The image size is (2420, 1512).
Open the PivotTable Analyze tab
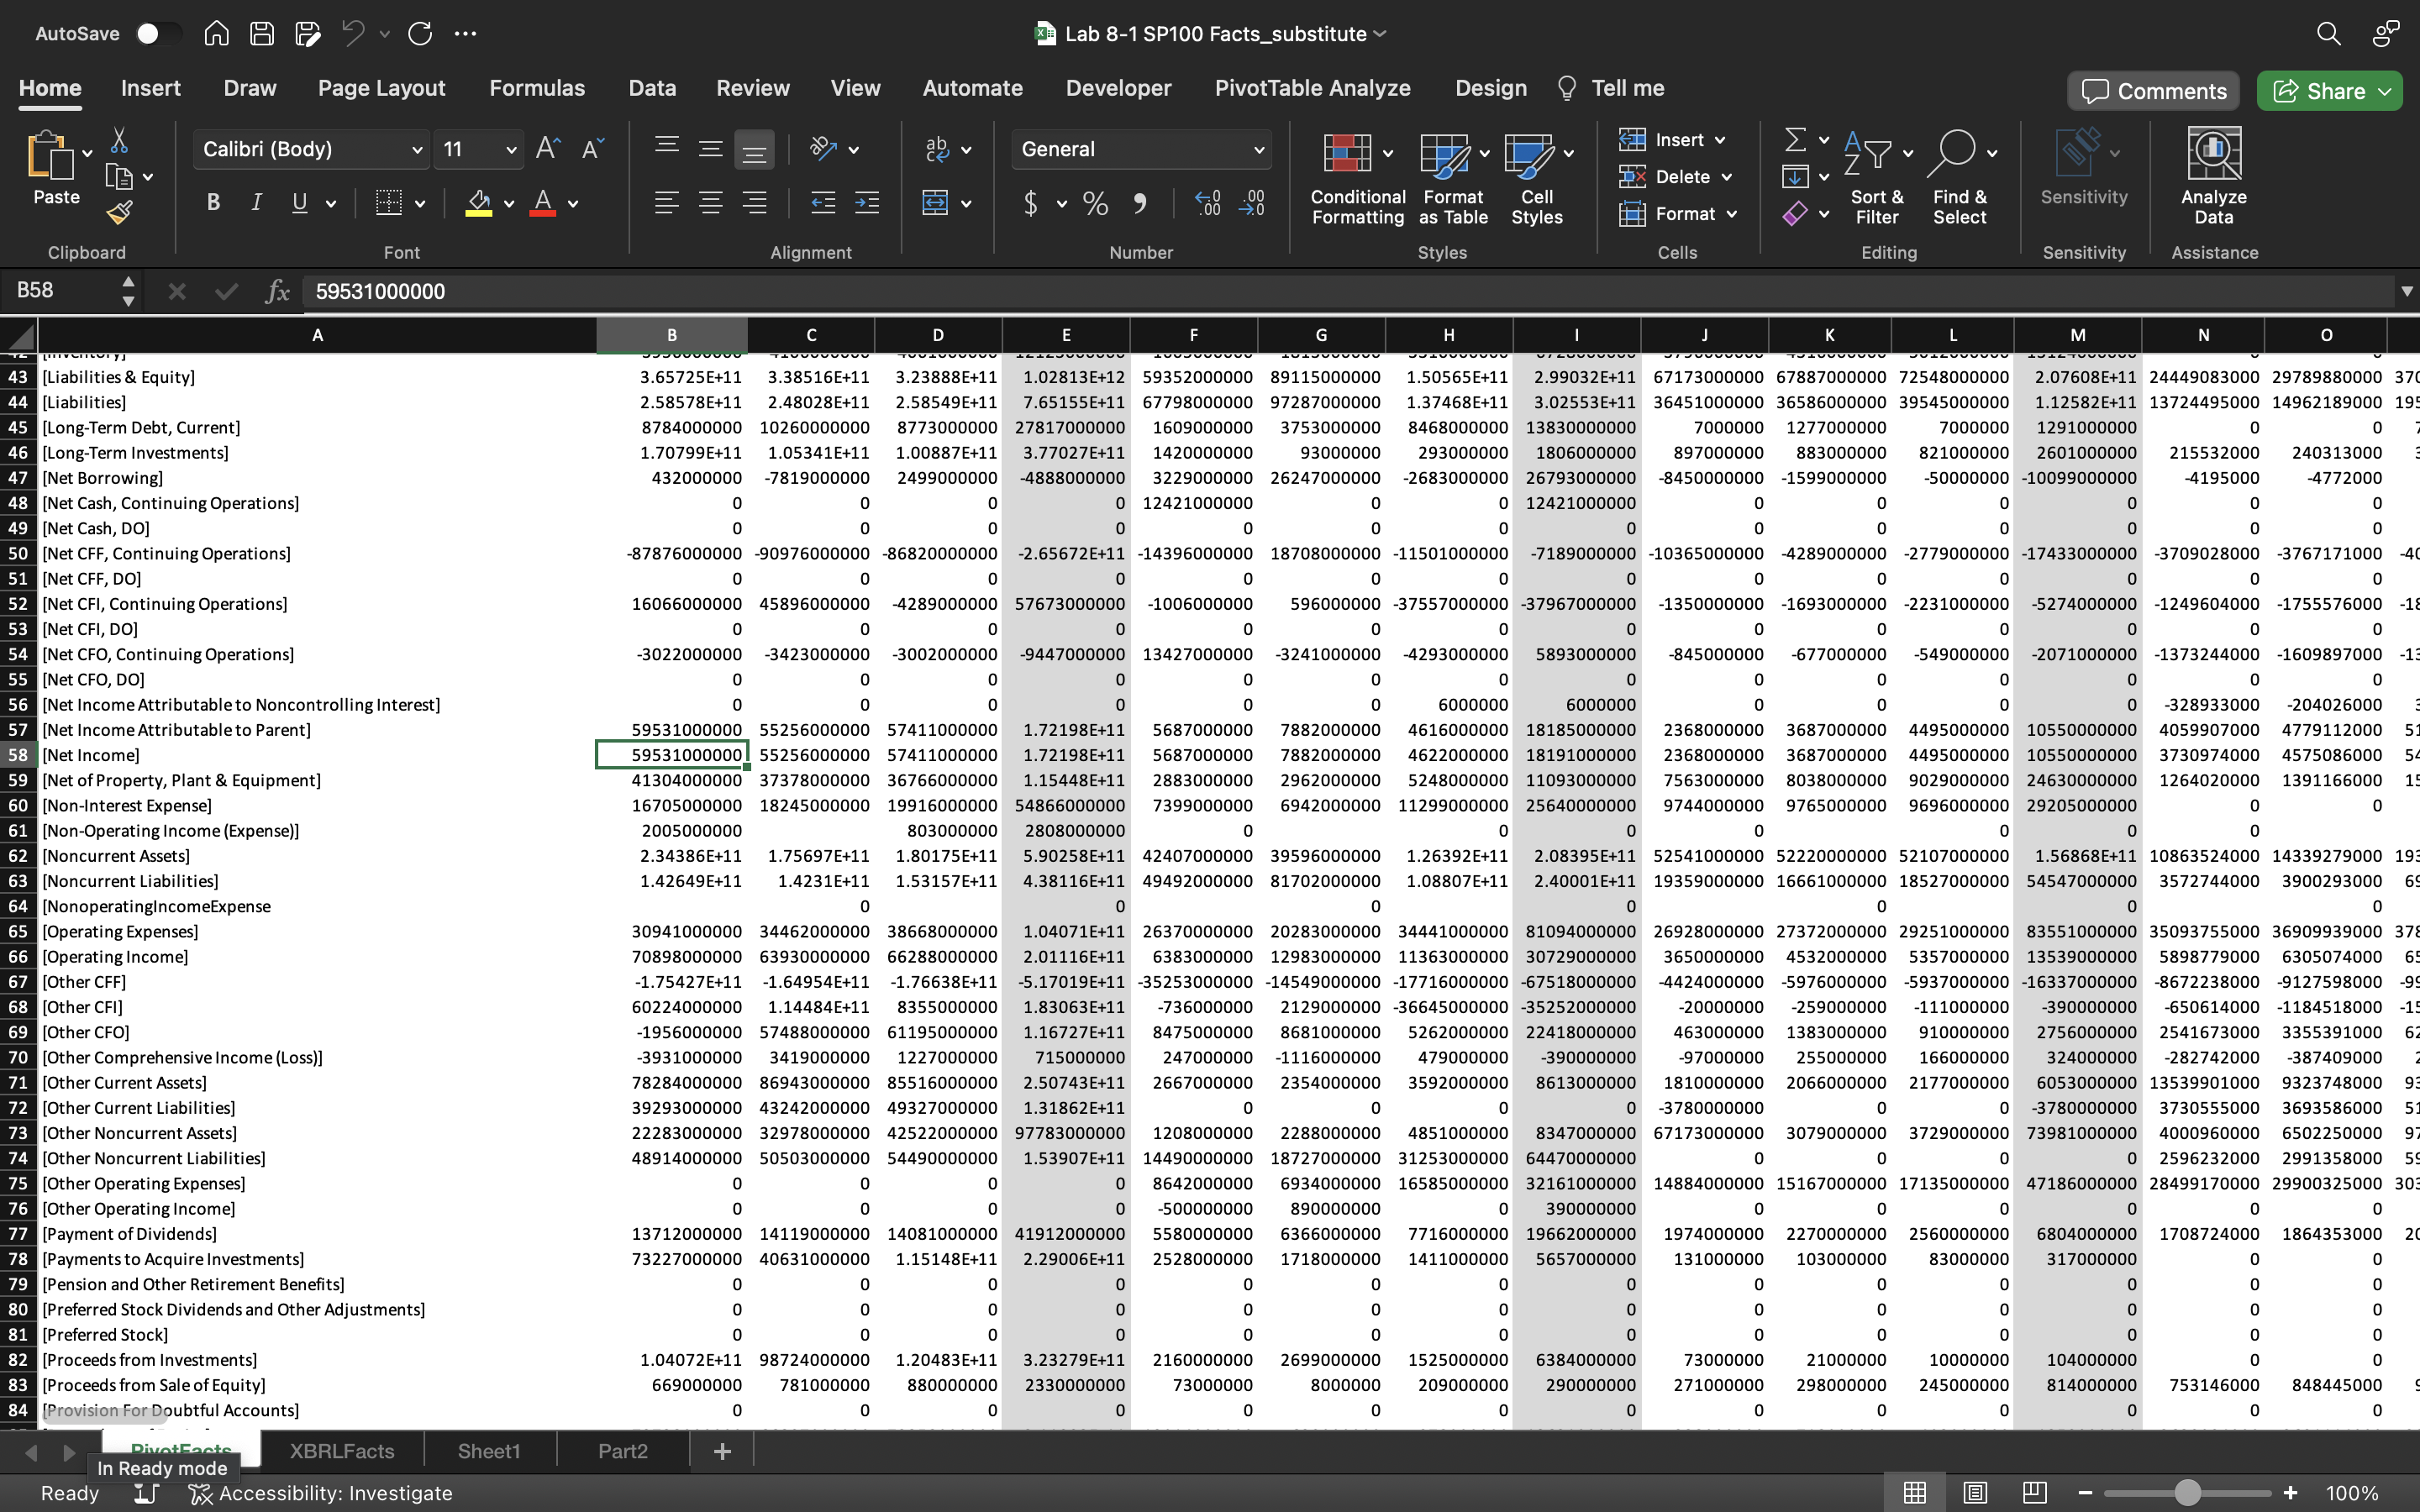pos(1312,88)
